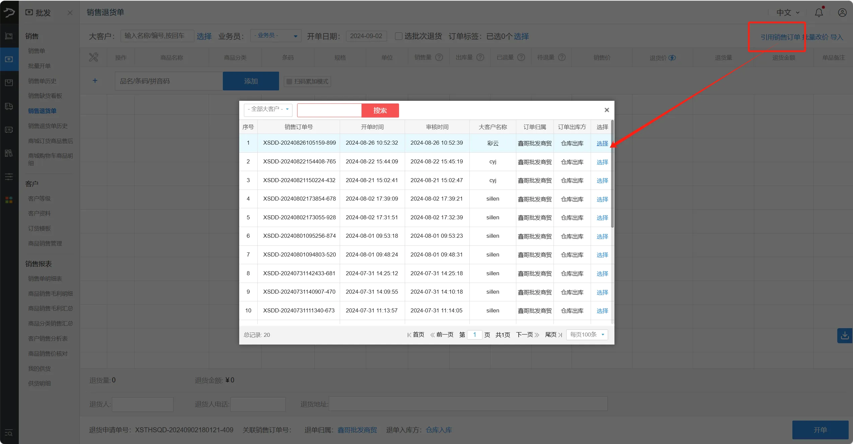Open 客户资料 in the sidebar menu
Viewport: 853px width, 444px height.
coord(40,213)
